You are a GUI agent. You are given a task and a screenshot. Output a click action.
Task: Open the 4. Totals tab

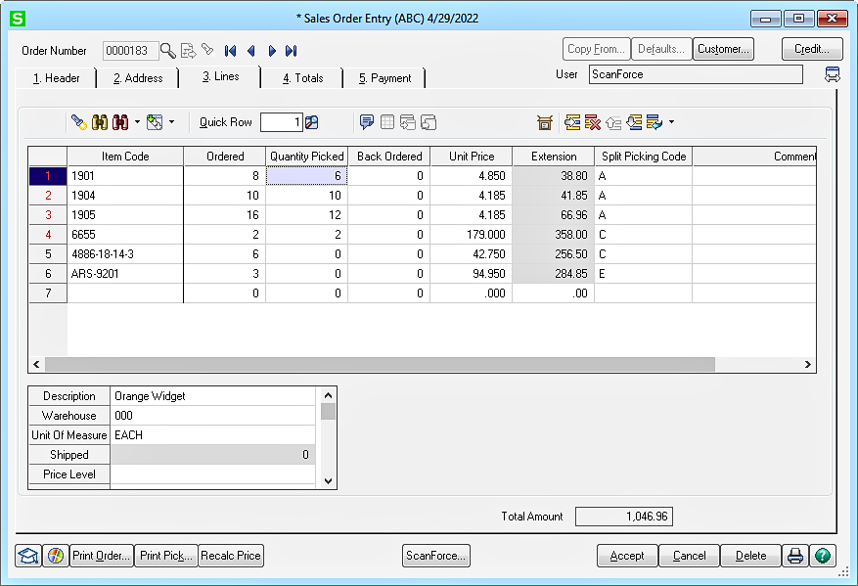[x=302, y=78]
